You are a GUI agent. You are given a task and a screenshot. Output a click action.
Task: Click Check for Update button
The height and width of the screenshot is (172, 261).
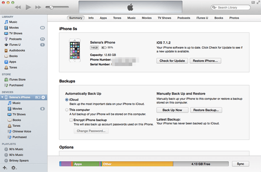[x=172, y=61]
